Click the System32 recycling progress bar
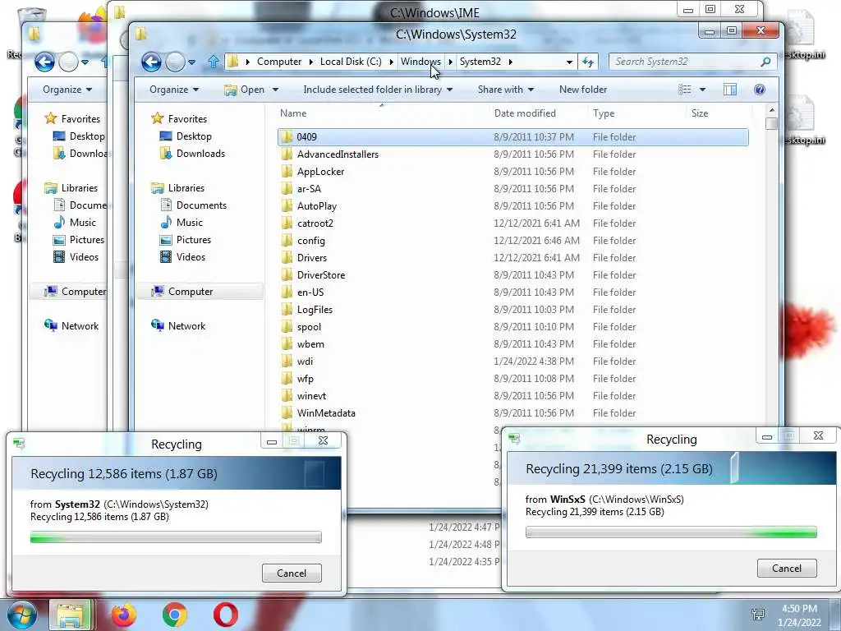The image size is (841, 631). (176, 537)
